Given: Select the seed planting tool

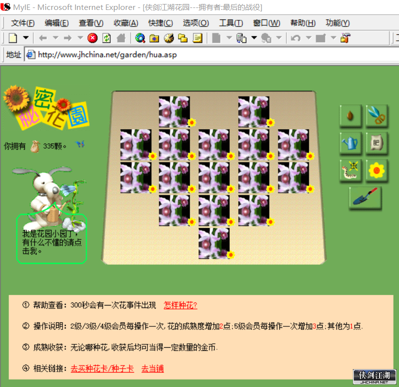Looking at the screenshot, I should [350, 116].
